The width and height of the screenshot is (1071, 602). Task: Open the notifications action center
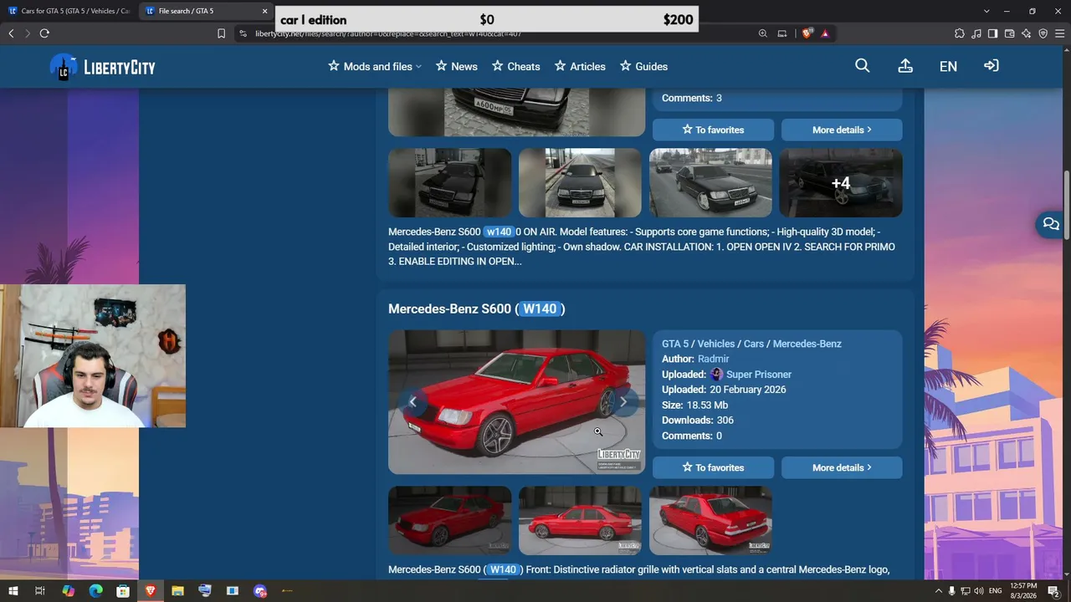point(1053,591)
